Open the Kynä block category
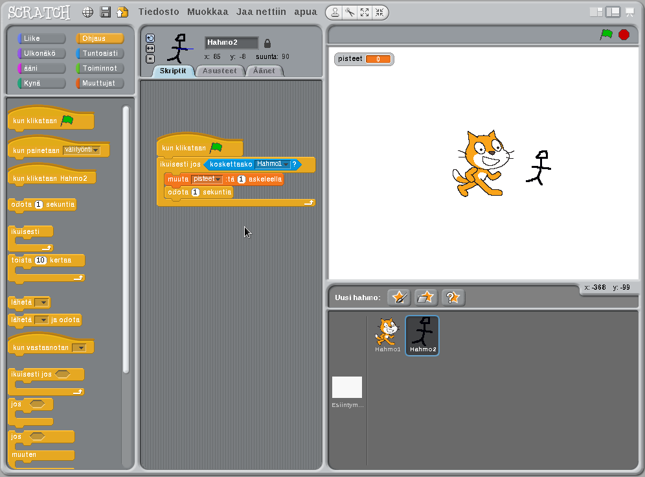645x477 pixels. tap(41, 83)
